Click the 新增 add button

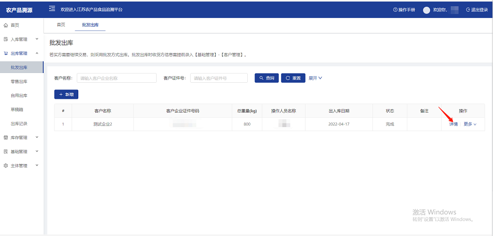66,95
